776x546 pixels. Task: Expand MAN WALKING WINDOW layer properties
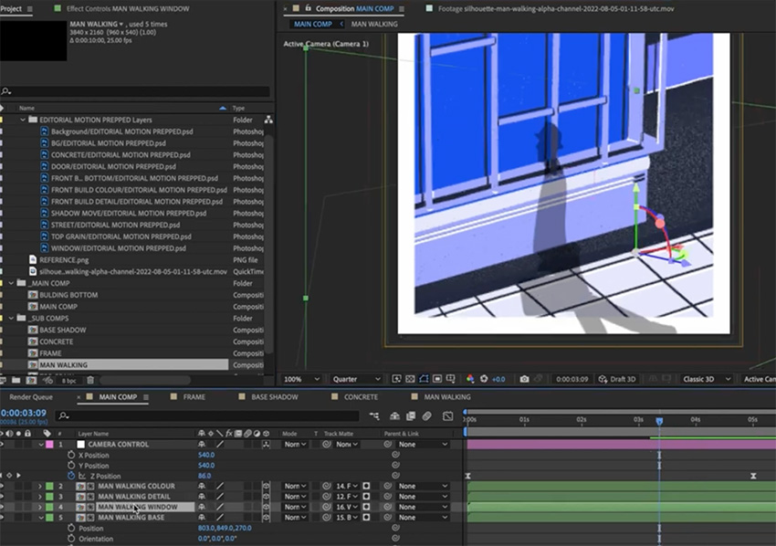(39, 507)
